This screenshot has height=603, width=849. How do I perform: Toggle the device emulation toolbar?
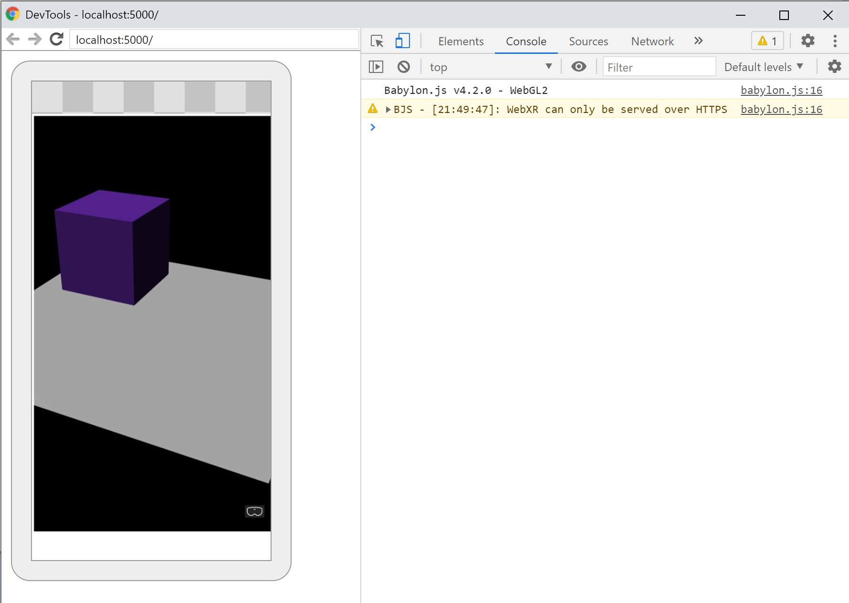(402, 41)
